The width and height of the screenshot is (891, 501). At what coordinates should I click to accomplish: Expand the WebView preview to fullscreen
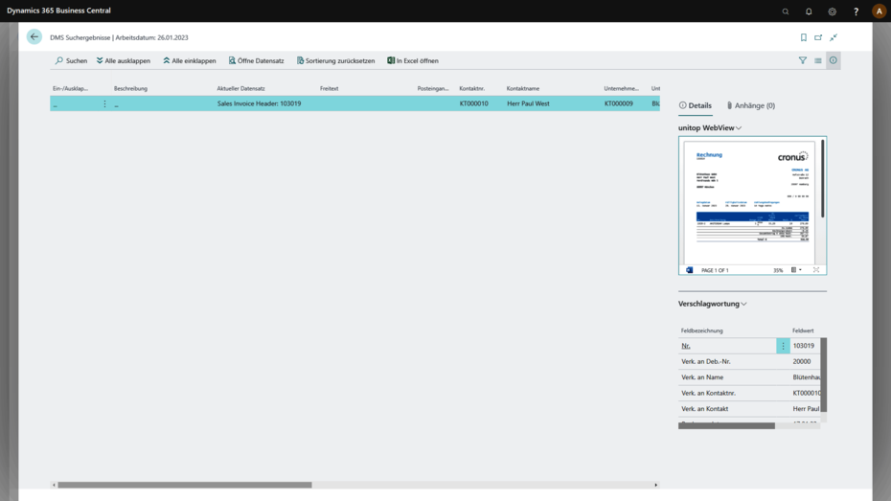[816, 270]
